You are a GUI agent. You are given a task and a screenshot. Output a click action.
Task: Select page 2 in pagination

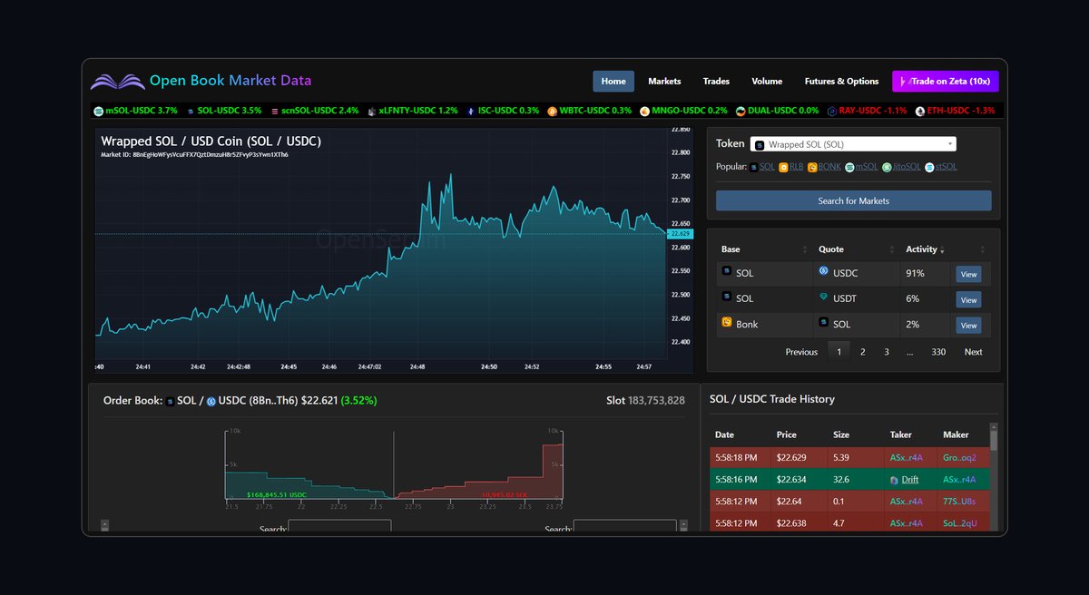[863, 352]
